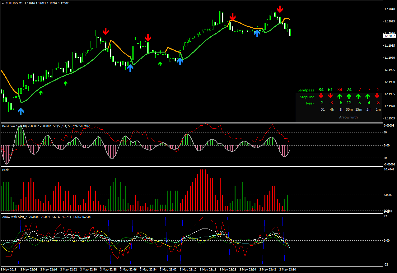The width and height of the screenshot is (397, 273).
Task: Select the earliest blue buy arrow near 22:06
Action: (21, 111)
